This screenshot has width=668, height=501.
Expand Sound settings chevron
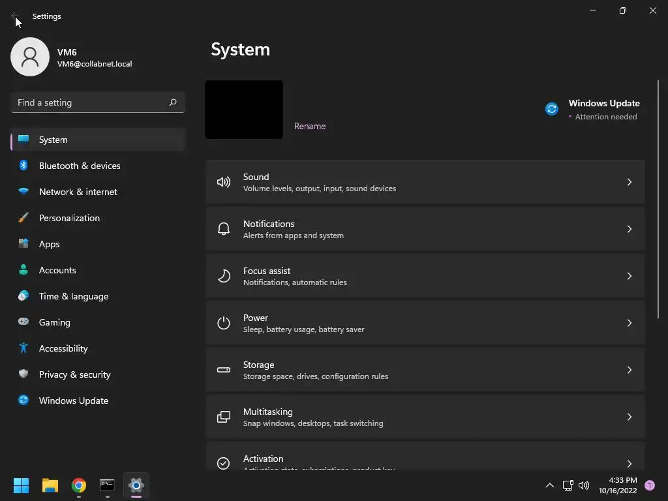[x=630, y=183]
